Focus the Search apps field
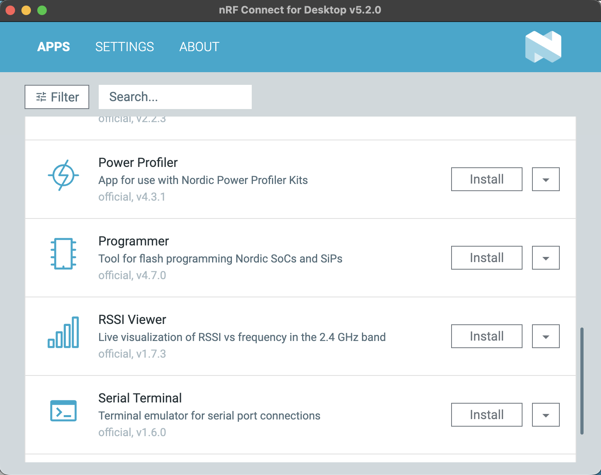Viewport: 601px width, 475px height. click(x=175, y=97)
